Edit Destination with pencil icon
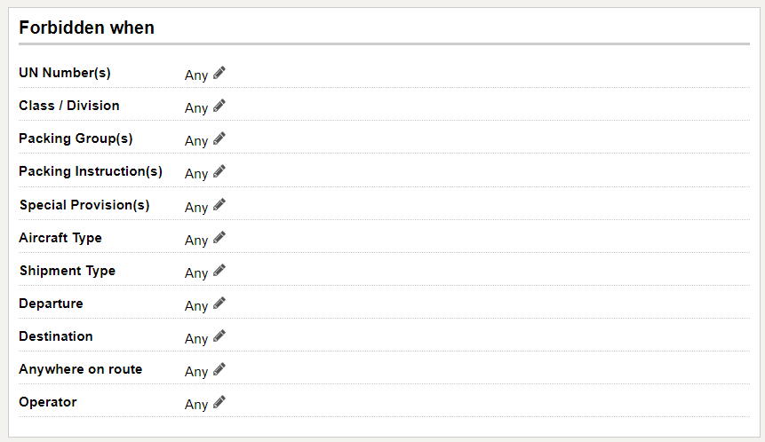 (x=219, y=336)
